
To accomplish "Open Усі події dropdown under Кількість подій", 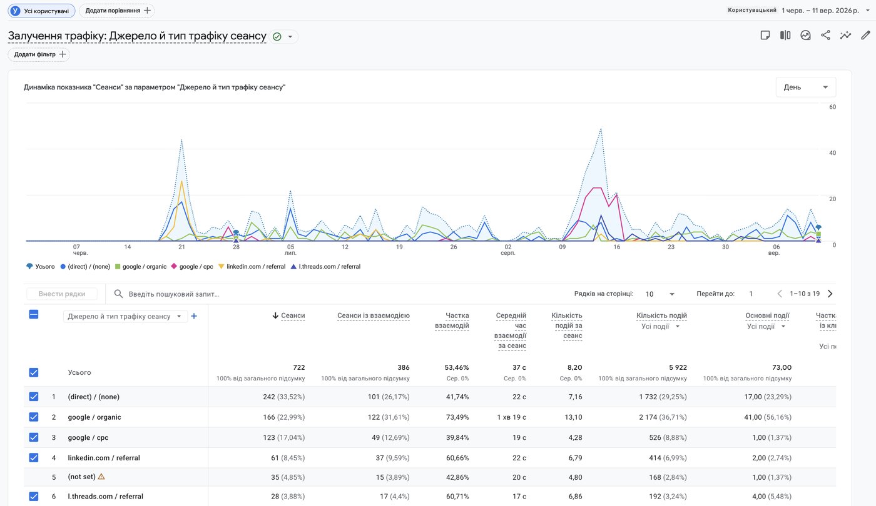I will click(x=661, y=326).
